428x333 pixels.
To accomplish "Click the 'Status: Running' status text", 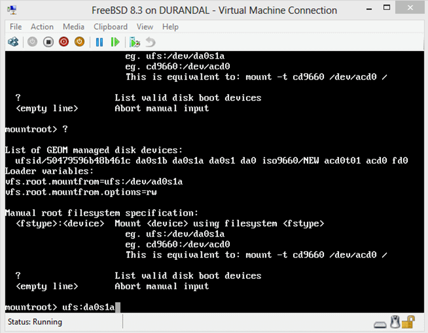I will [x=35, y=322].
